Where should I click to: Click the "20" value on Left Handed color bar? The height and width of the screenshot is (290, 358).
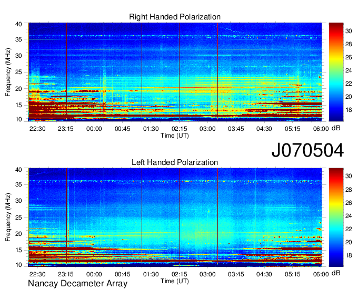349,242
